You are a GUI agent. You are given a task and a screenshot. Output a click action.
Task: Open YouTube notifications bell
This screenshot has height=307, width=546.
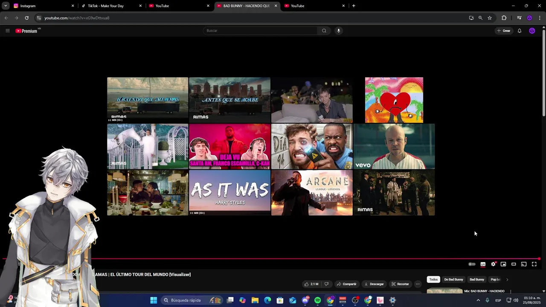(519, 31)
